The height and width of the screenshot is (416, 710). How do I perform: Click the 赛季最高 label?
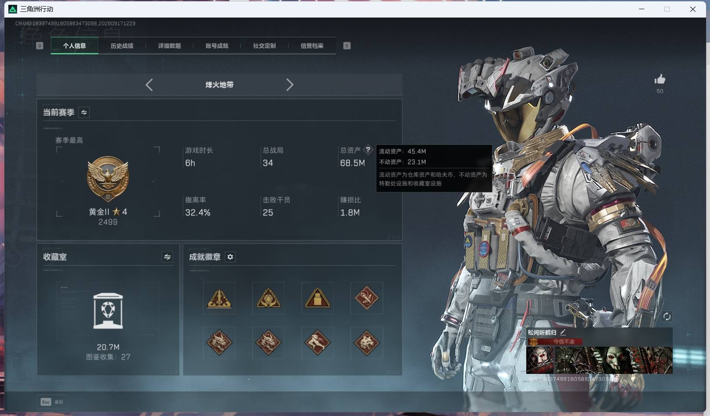click(x=69, y=140)
